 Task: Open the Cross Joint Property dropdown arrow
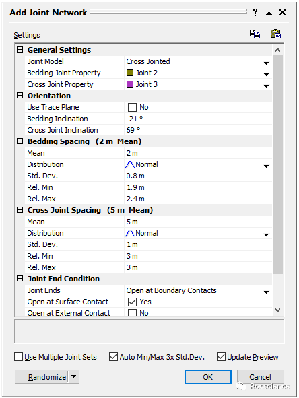(x=266, y=86)
